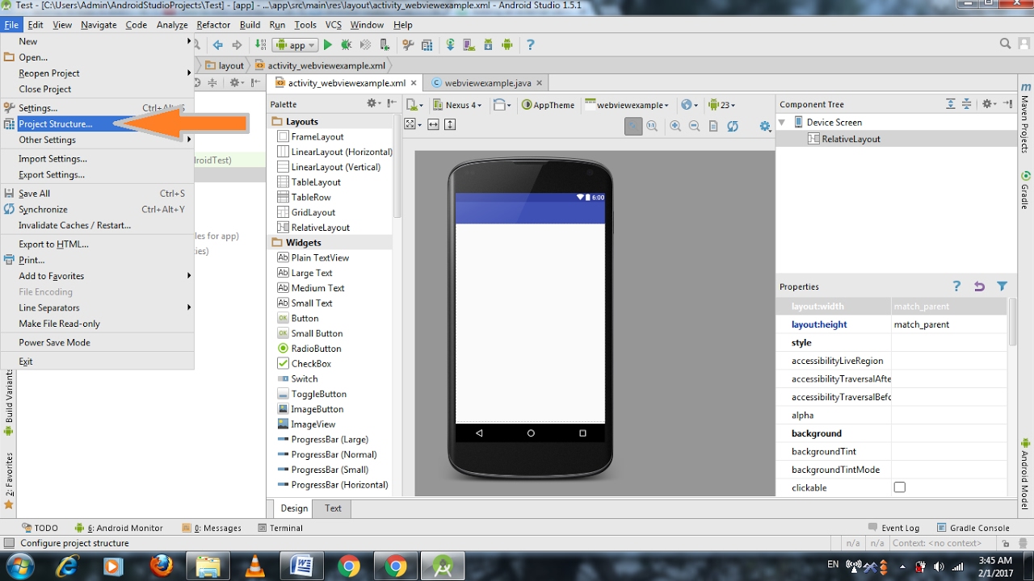Open the Event Log button

(x=893, y=528)
